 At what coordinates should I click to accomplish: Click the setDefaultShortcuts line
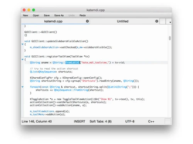(68, 102)
